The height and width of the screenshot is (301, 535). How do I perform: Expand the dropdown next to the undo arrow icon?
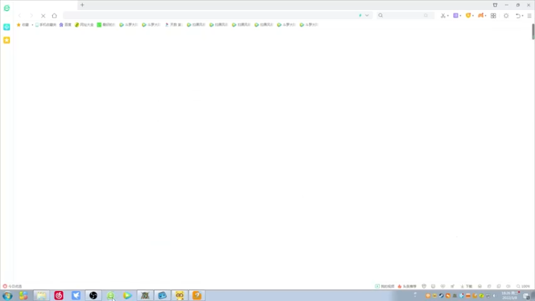522,15
